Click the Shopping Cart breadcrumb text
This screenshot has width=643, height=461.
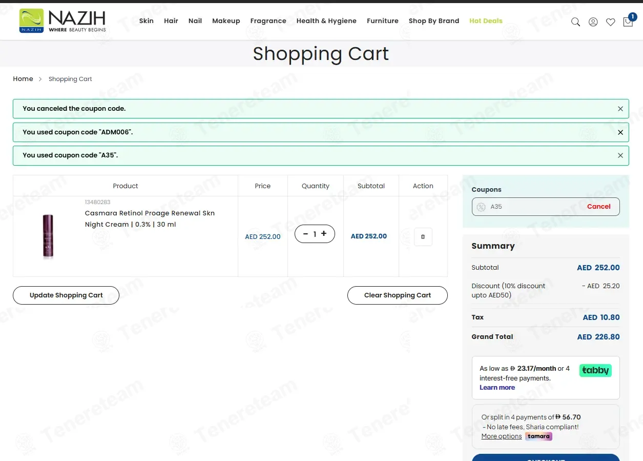click(70, 79)
